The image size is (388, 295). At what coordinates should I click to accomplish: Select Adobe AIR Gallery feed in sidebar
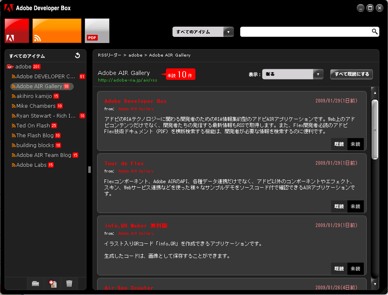click(x=42, y=86)
